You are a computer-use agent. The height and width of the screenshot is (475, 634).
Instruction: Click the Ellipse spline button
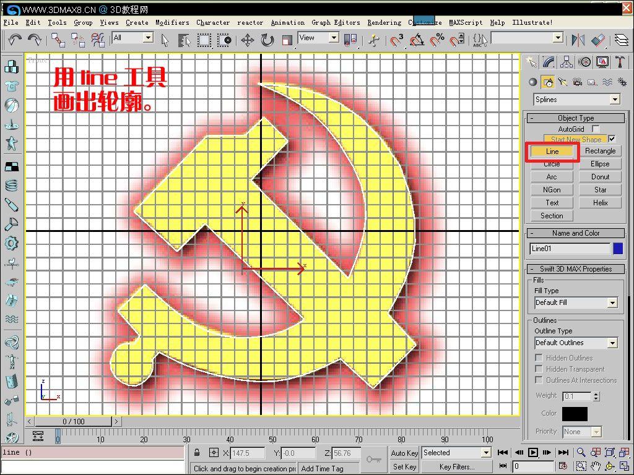point(600,163)
